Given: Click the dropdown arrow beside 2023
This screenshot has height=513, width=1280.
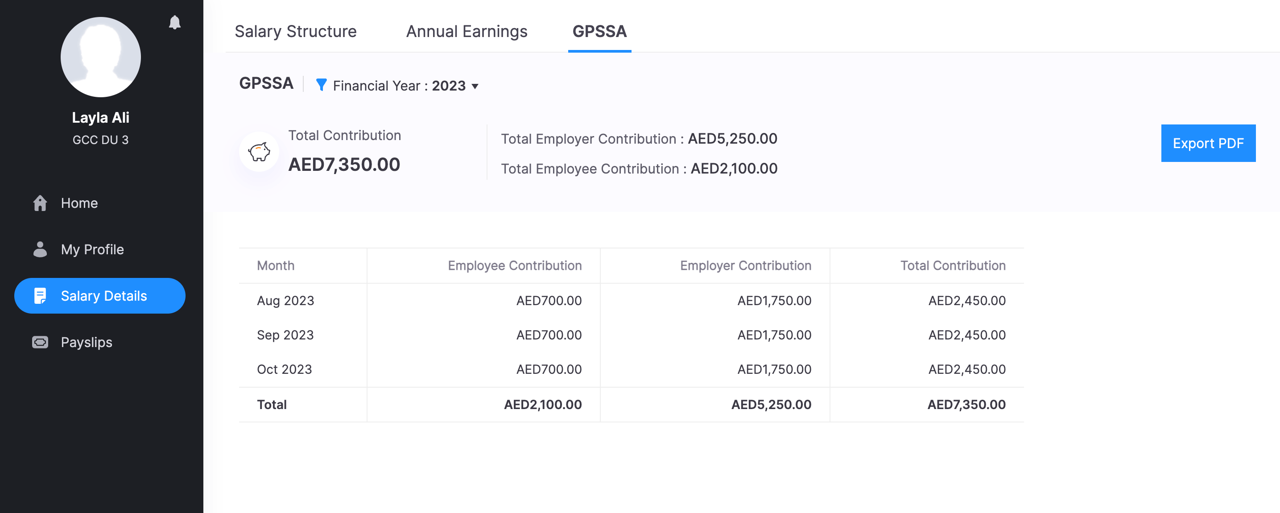Looking at the screenshot, I should pyautogui.click(x=475, y=87).
